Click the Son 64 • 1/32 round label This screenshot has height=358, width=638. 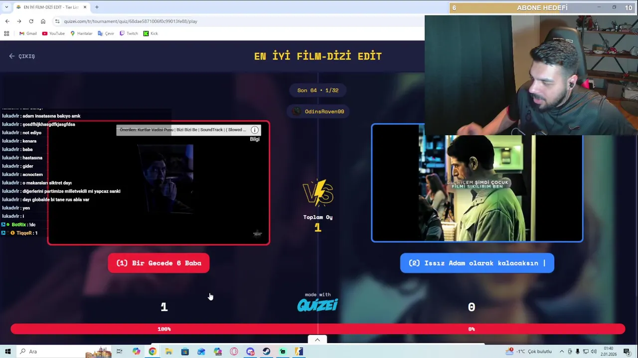[x=318, y=90]
